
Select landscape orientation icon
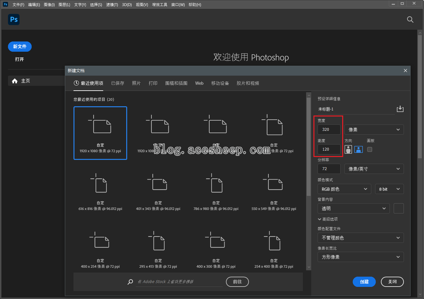click(358, 149)
